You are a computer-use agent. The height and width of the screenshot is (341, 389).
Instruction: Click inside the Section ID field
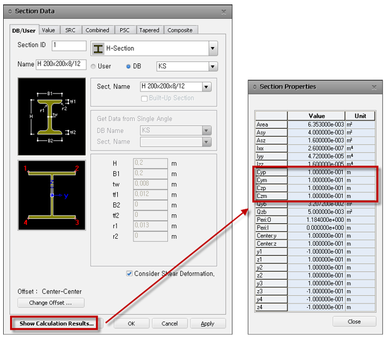coord(68,46)
